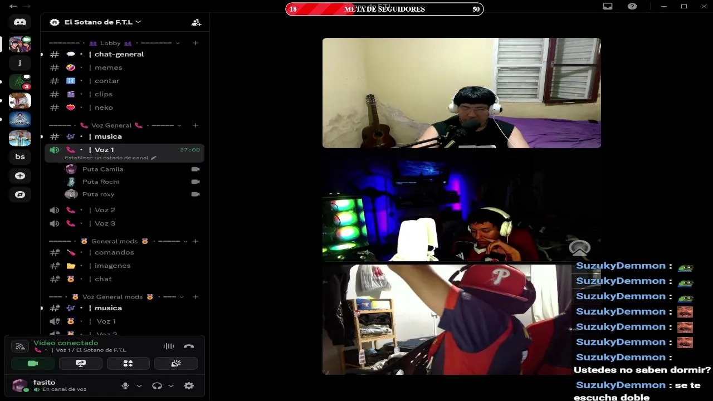713x401 pixels.
Task: Open User Settings gear icon
Action: [x=189, y=385]
